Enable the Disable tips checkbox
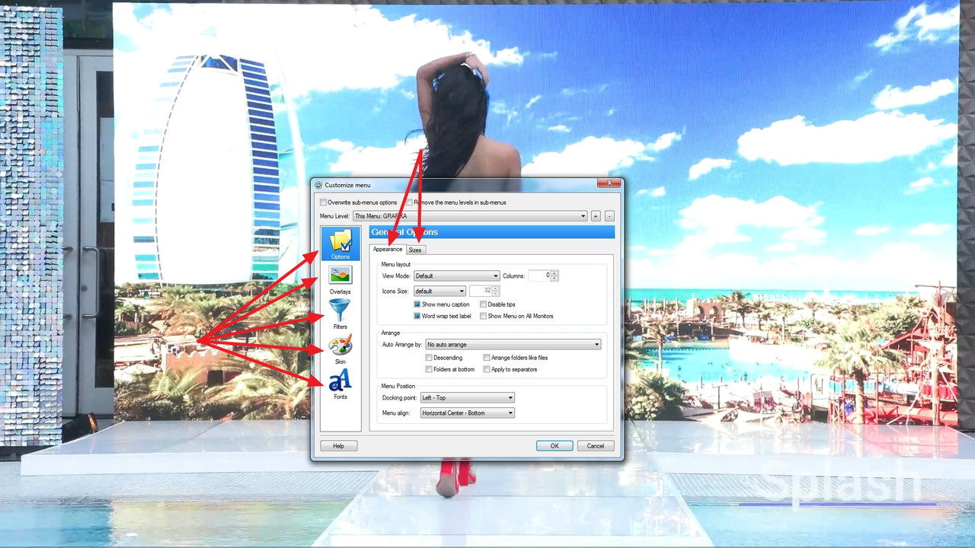This screenshot has width=975, height=548. [x=484, y=304]
